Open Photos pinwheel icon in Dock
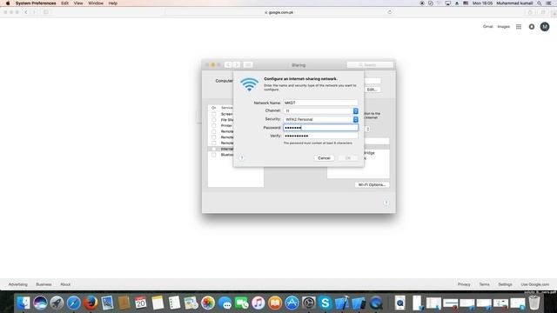 pos(208,303)
